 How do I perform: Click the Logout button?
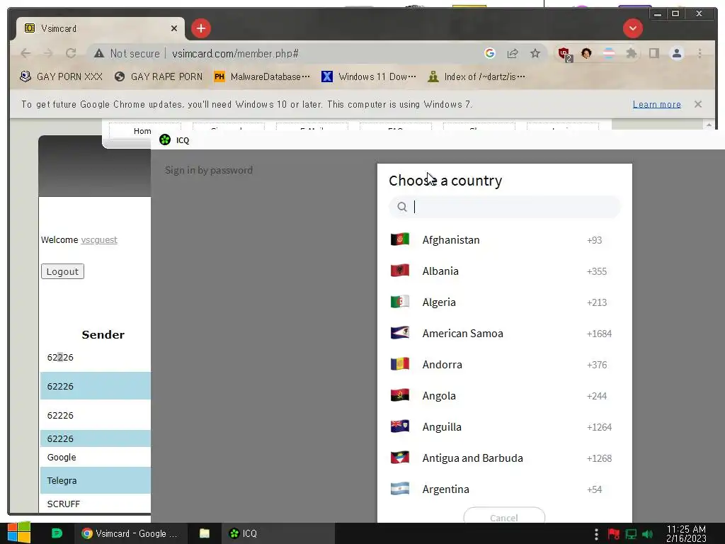click(x=62, y=271)
